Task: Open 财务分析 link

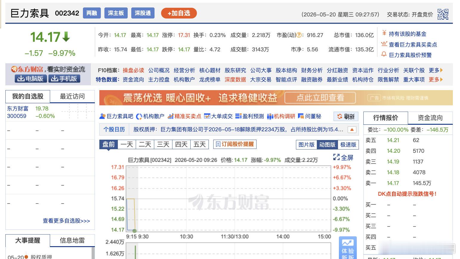Action: pyautogui.click(x=312, y=70)
